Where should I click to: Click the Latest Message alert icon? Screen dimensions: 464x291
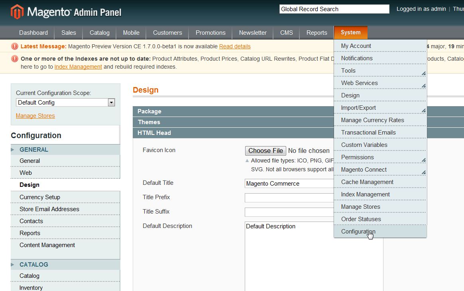click(15, 46)
